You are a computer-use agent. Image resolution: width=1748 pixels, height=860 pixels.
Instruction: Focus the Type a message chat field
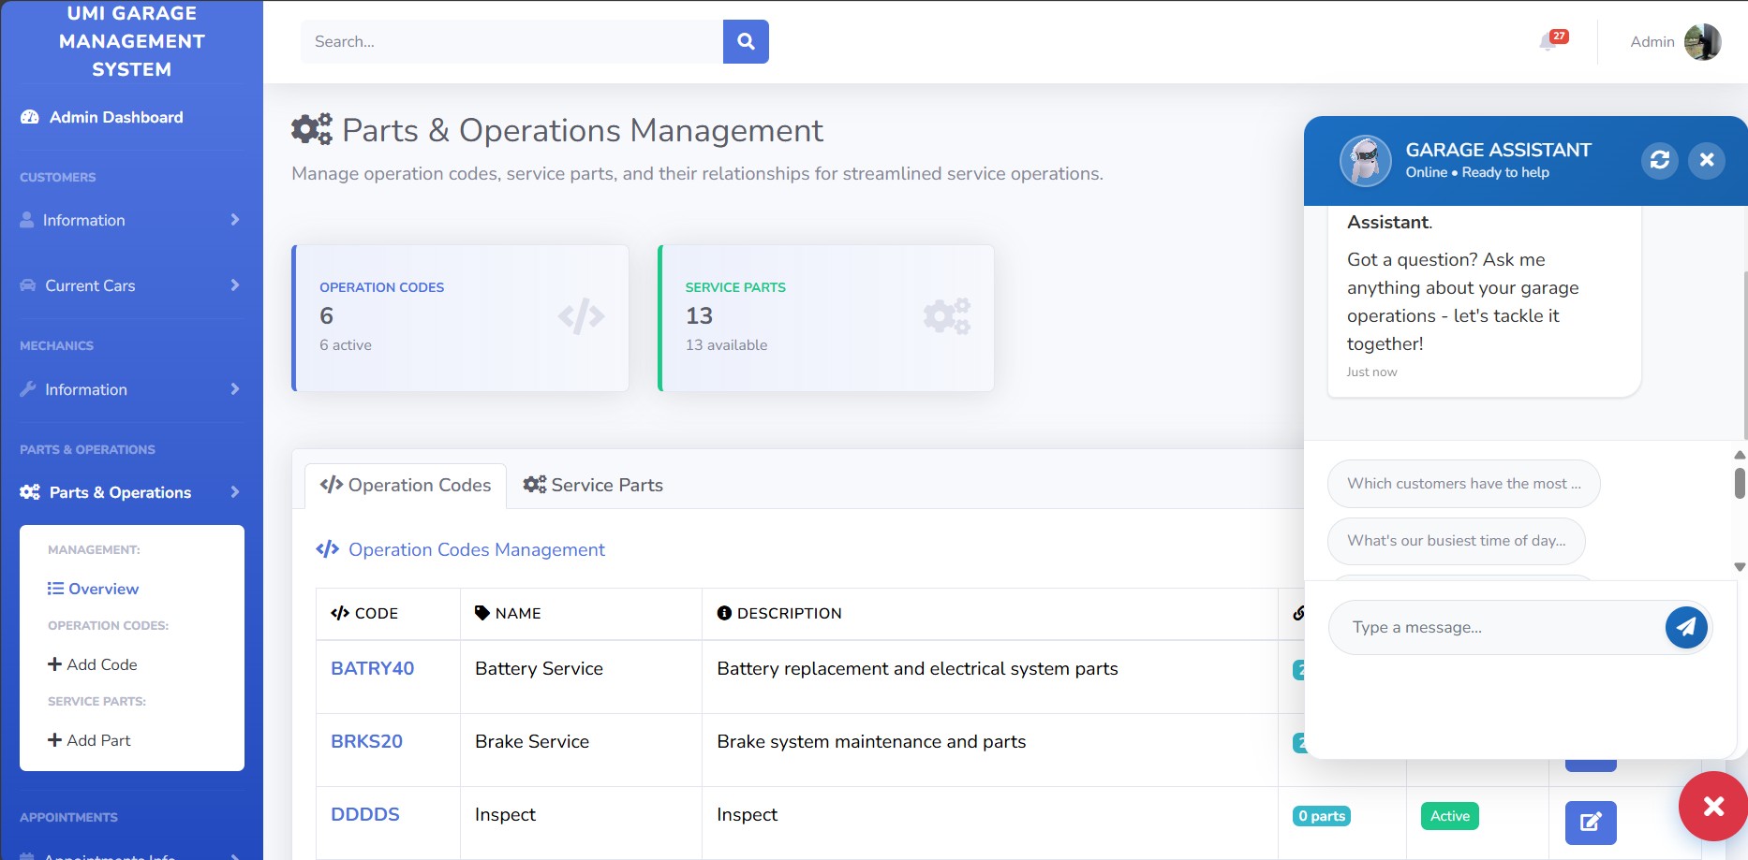pos(1496,627)
